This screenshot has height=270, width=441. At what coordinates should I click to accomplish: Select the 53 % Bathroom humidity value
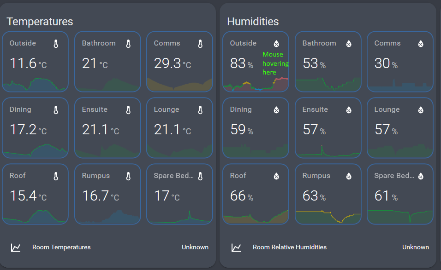pyautogui.click(x=314, y=63)
